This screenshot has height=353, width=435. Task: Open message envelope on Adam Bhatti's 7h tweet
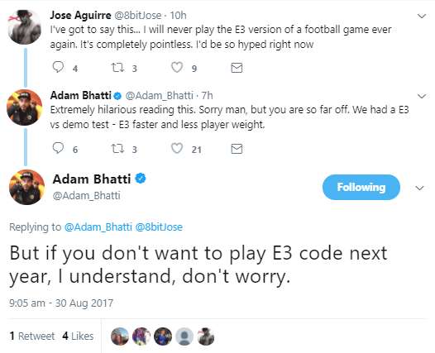237,149
